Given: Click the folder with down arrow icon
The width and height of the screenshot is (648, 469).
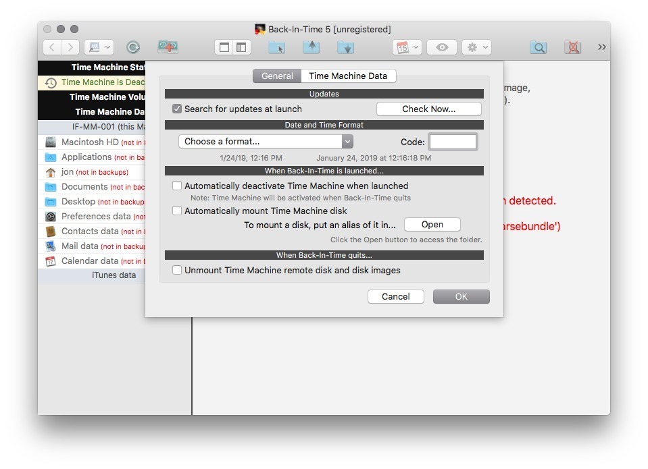Looking at the screenshot, I should 345,47.
